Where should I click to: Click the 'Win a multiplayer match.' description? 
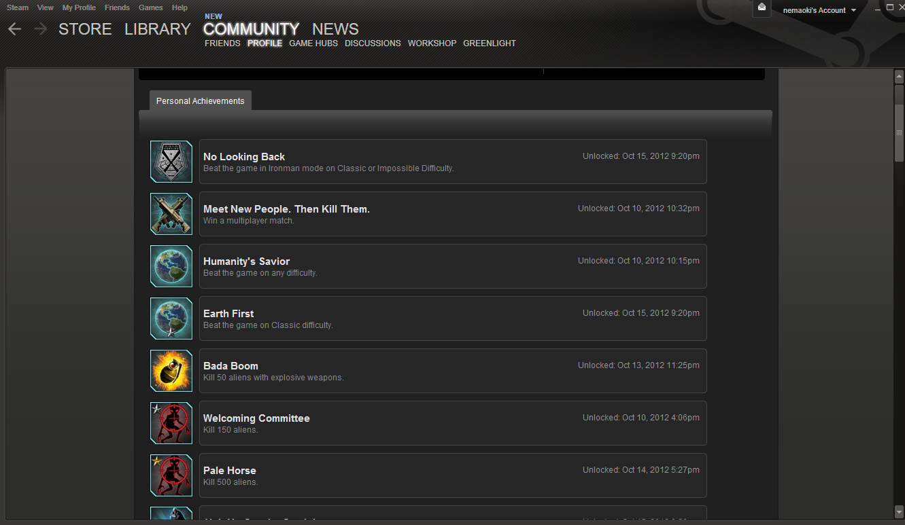coord(249,221)
